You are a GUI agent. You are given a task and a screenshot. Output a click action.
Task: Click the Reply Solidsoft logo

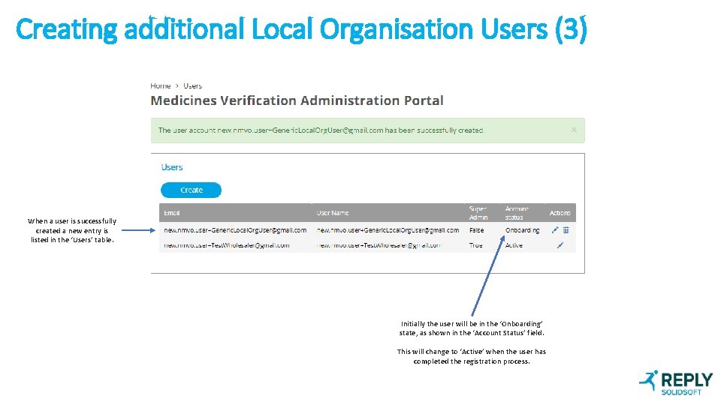coord(676,383)
